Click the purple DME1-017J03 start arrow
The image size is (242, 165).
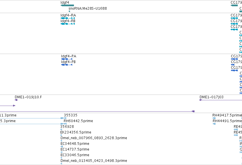(201, 100)
